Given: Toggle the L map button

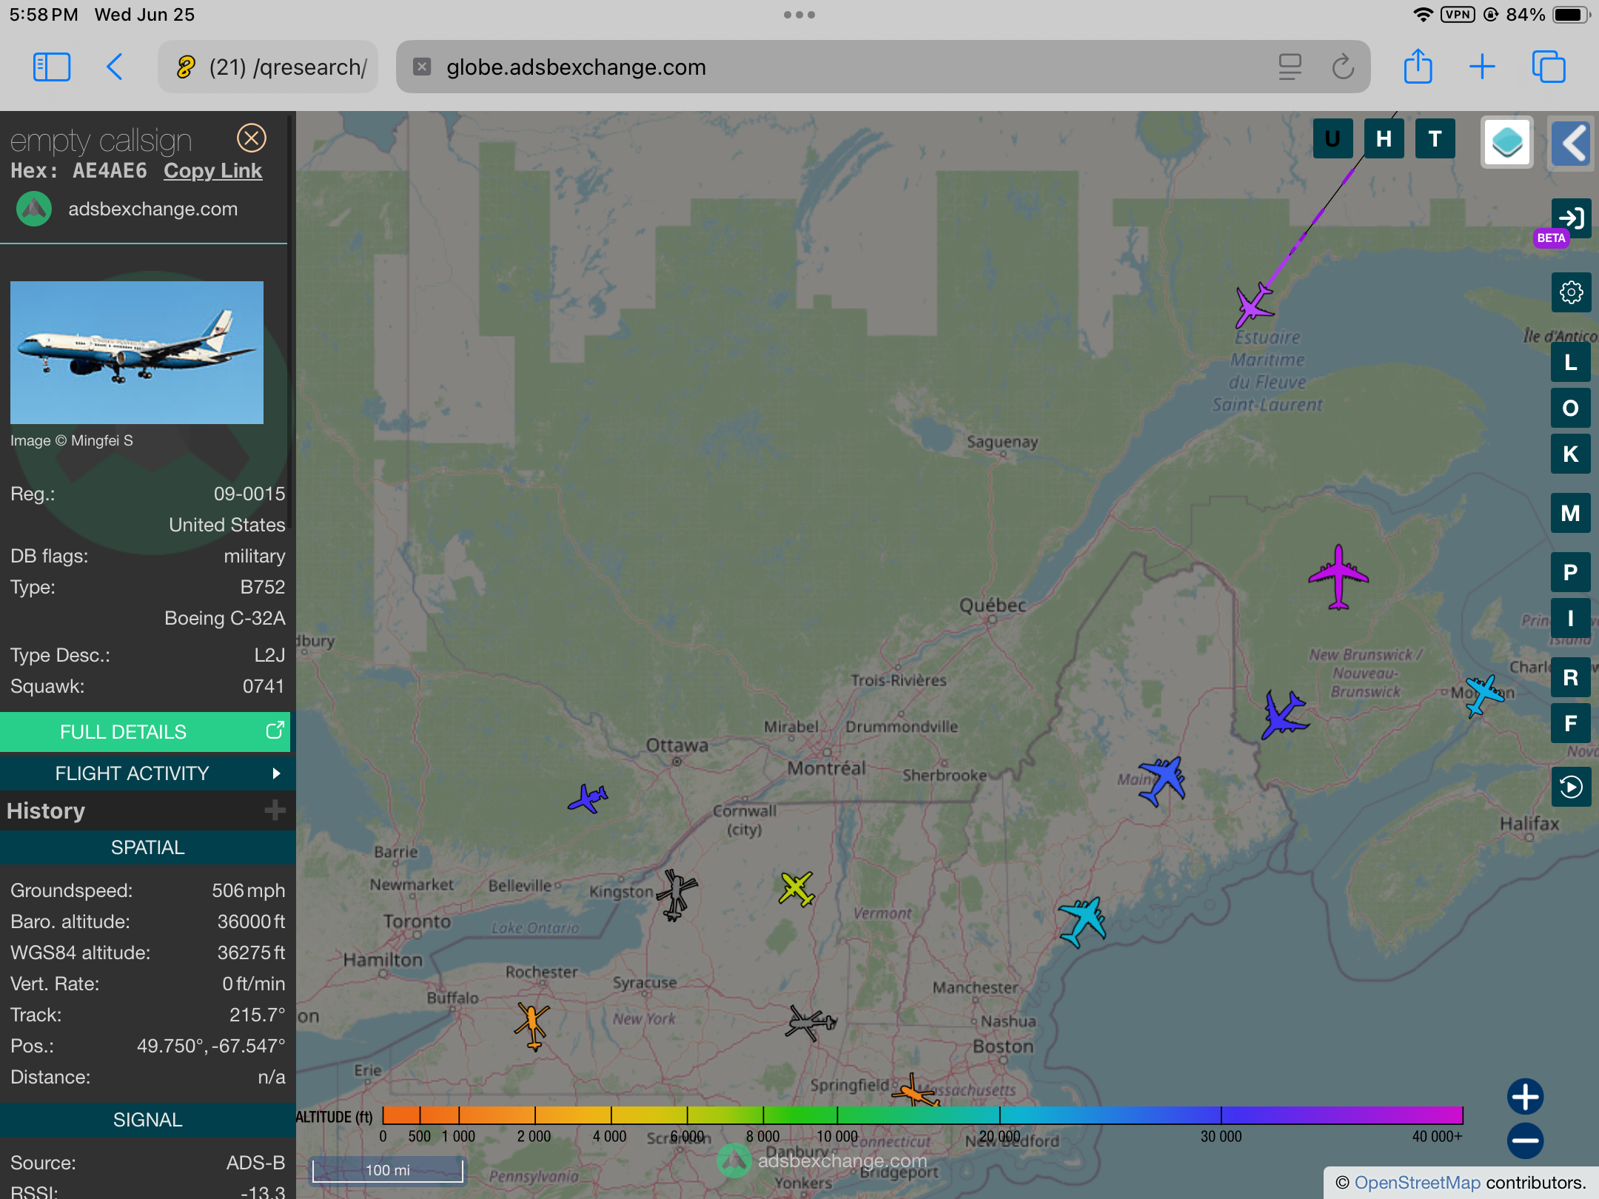Looking at the screenshot, I should click(x=1571, y=363).
